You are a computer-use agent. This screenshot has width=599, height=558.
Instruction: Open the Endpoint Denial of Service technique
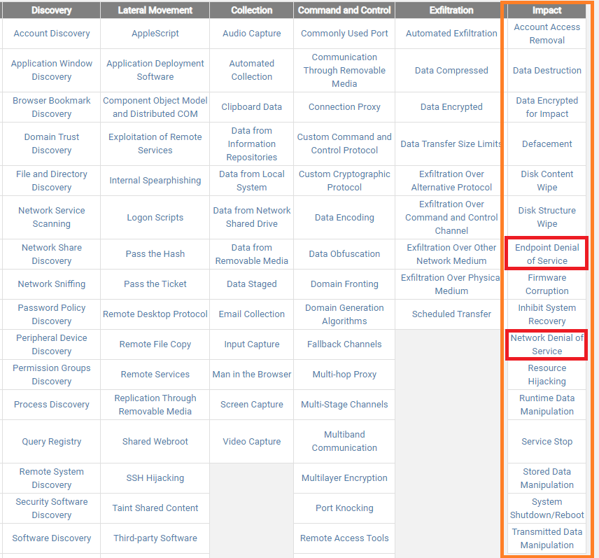click(547, 254)
